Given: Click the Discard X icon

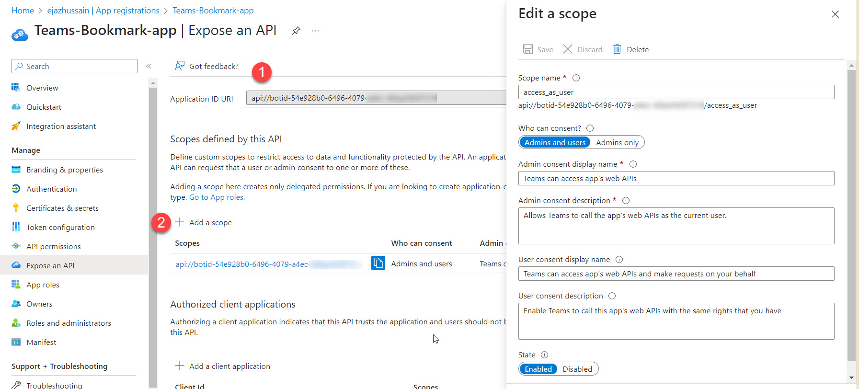Looking at the screenshot, I should click(x=568, y=49).
